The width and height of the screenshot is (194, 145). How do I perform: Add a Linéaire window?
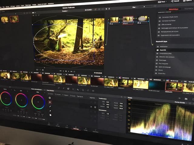point(51,94)
